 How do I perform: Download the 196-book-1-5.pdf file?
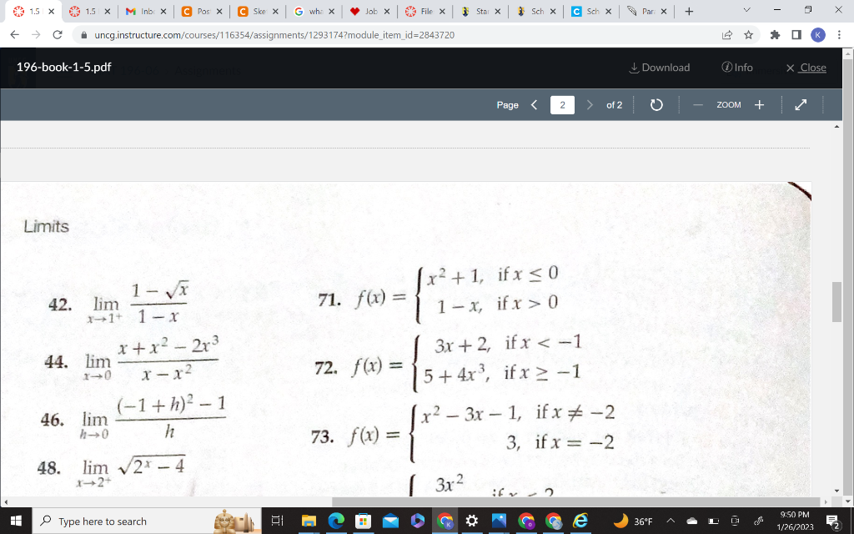[658, 68]
